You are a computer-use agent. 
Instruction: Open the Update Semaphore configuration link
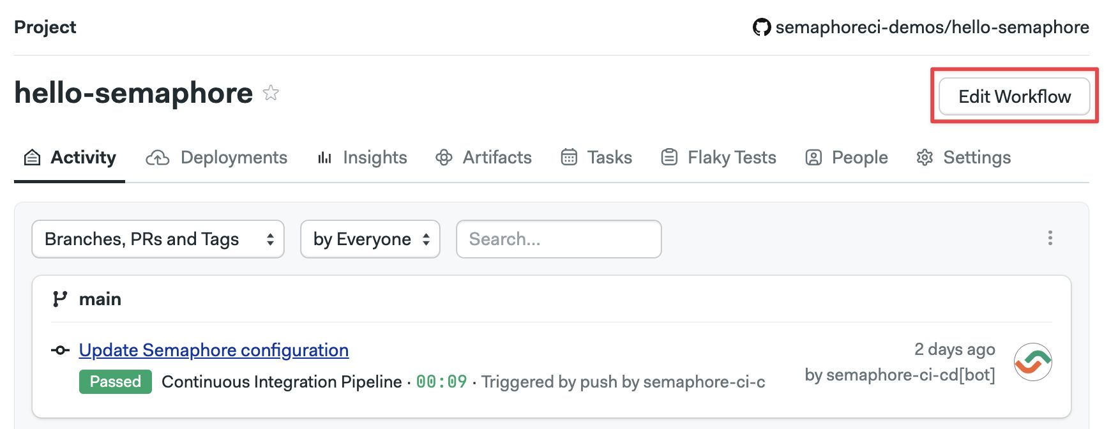point(214,350)
